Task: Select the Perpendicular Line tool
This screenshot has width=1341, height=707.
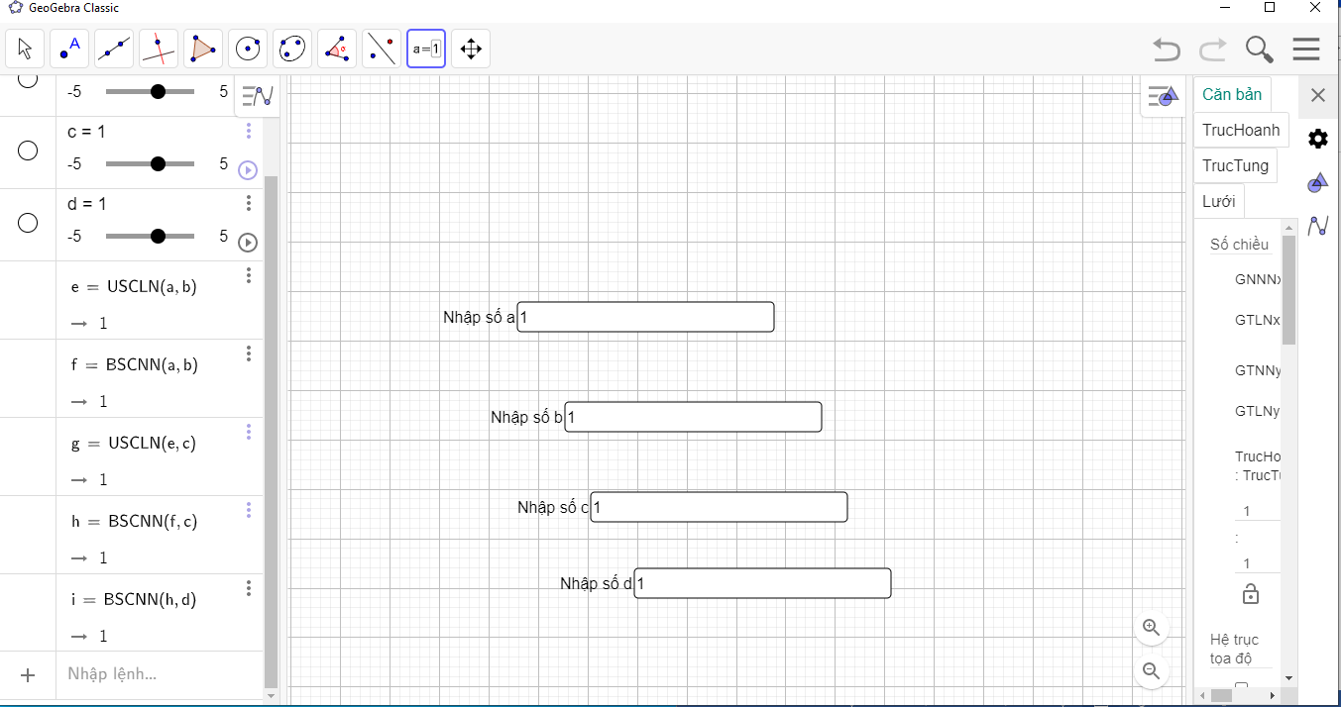Action: 159,49
